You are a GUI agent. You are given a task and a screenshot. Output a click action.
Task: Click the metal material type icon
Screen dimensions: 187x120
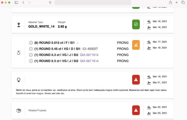19,25
